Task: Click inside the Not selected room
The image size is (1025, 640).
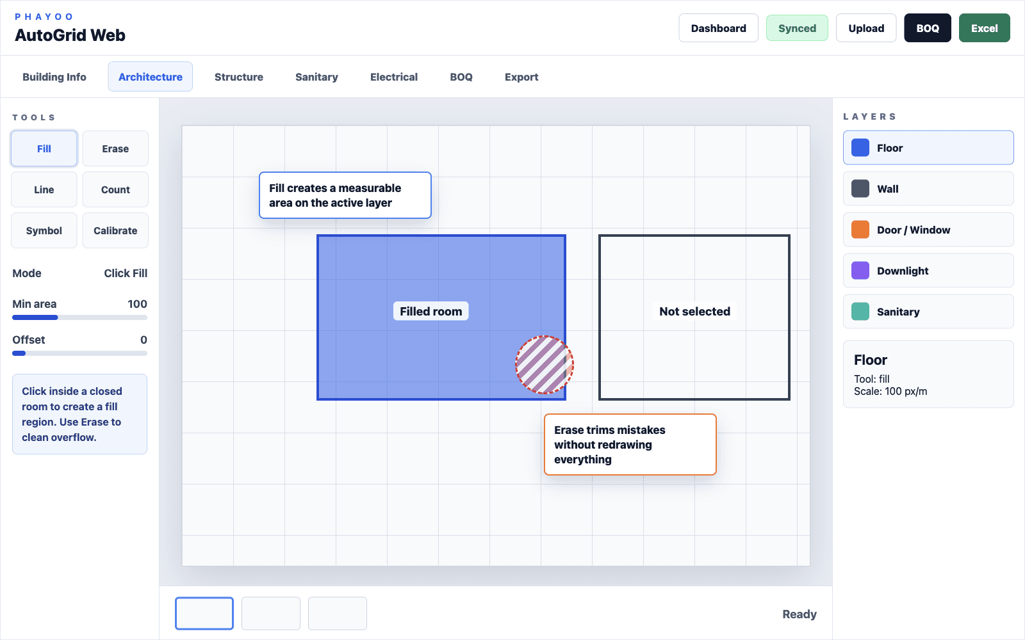Action: pyautogui.click(x=694, y=317)
